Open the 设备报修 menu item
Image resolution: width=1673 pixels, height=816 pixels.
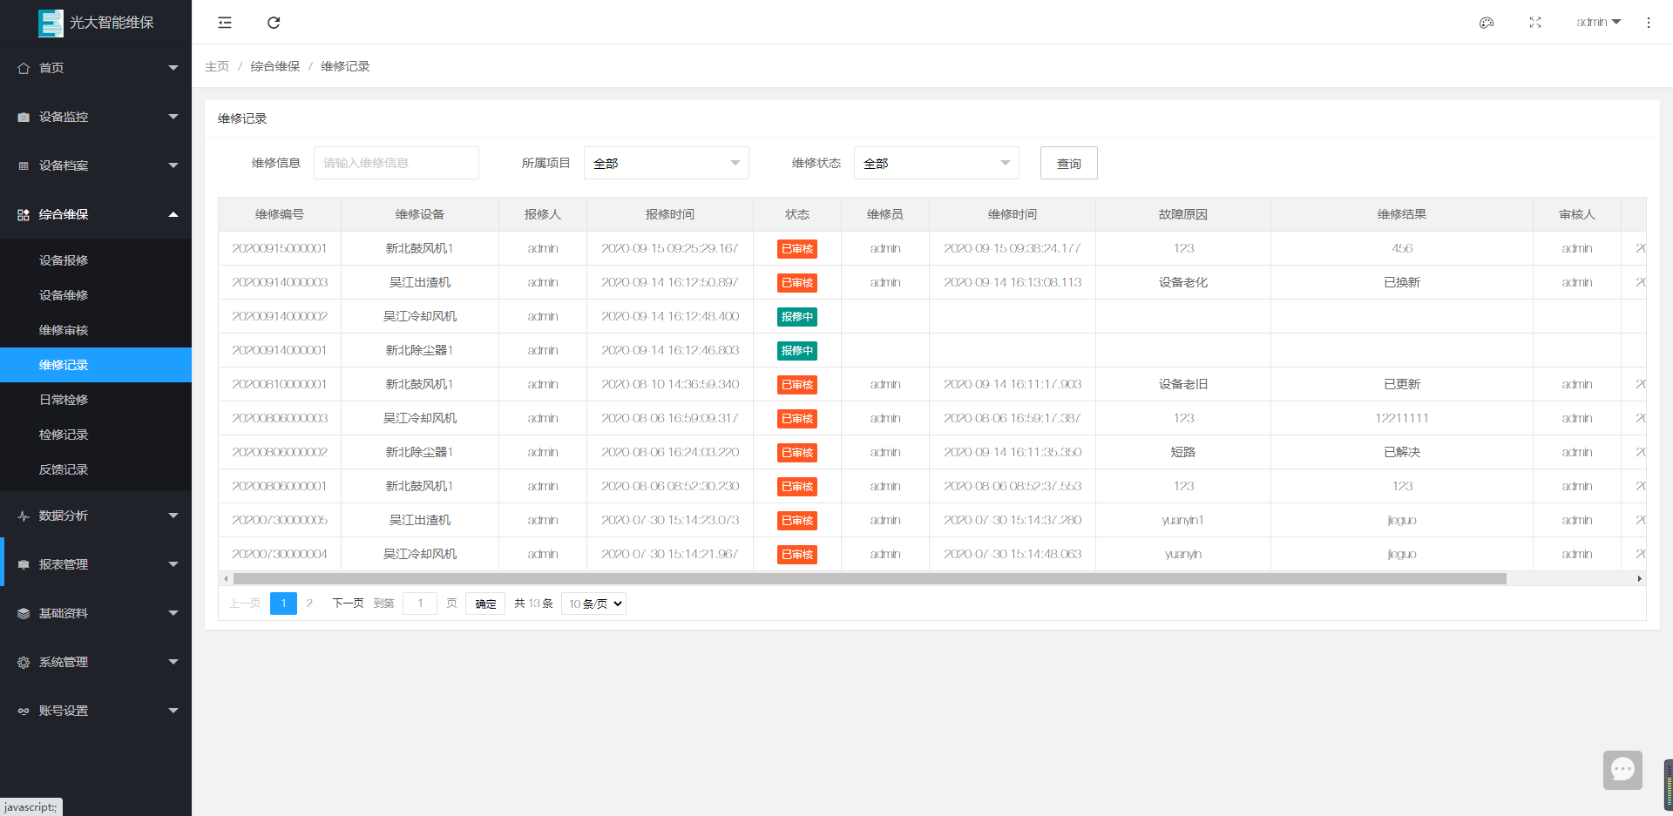[96, 260]
